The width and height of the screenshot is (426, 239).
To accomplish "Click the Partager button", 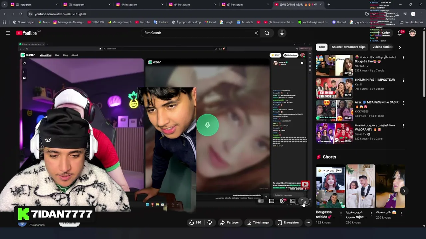I will 230,222.
